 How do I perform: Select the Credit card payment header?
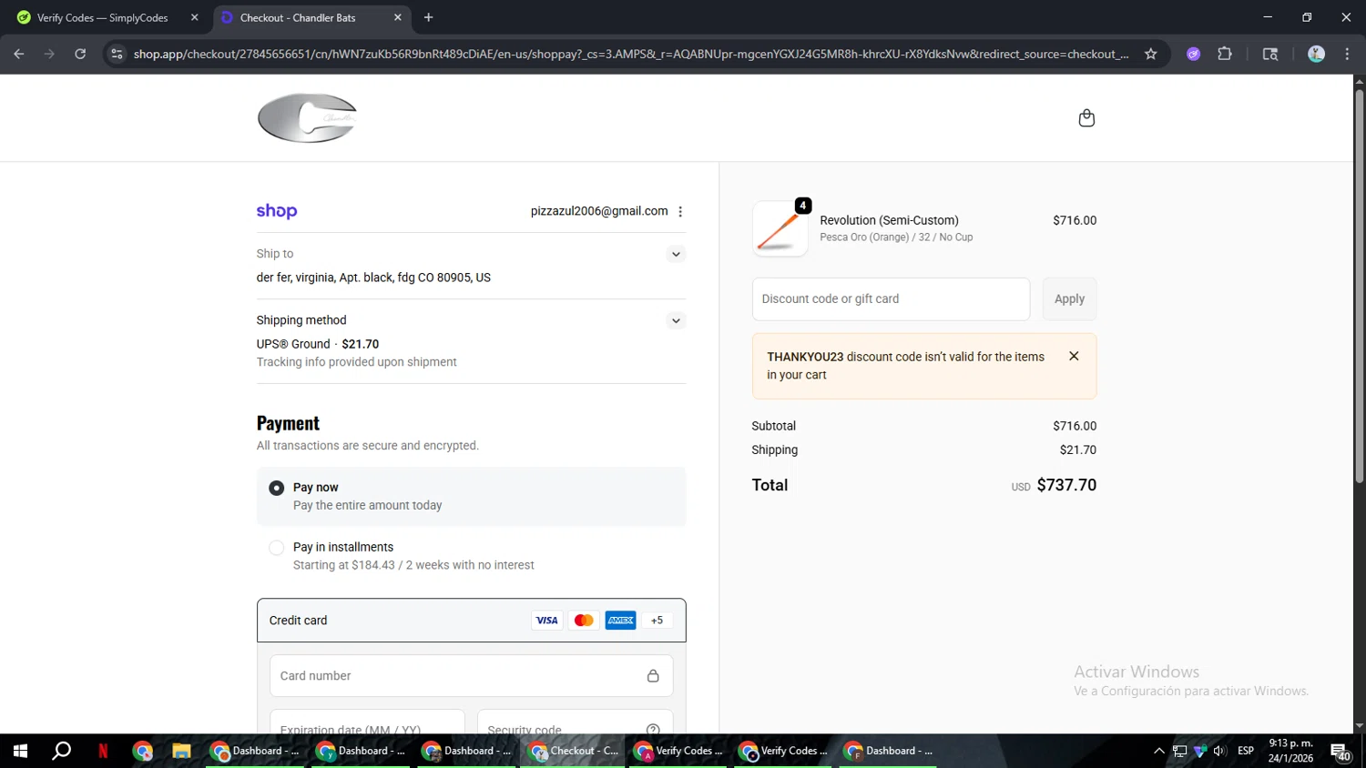click(x=472, y=621)
